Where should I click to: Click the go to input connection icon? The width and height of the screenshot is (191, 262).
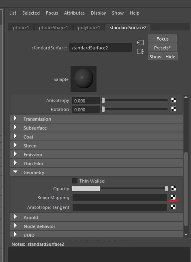(140, 43)
